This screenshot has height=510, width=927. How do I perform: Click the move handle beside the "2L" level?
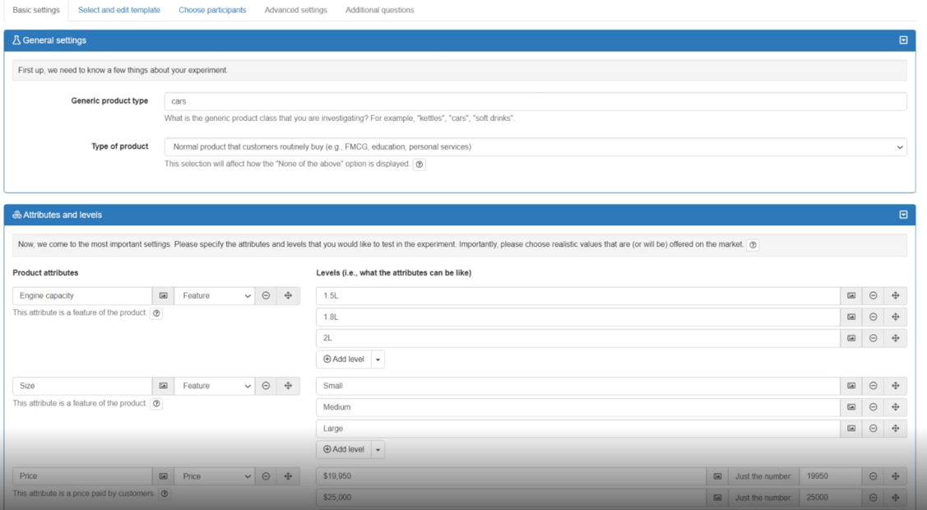coord(895,337)
